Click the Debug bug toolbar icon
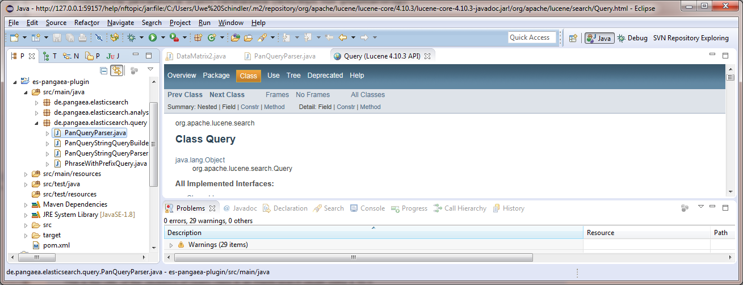Screen dimensions: 743x285 [x=131, y=37]
